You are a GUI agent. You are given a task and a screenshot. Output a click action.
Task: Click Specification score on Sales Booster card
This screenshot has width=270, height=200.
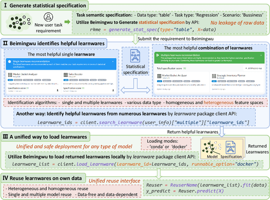click(x=74, y=88)
